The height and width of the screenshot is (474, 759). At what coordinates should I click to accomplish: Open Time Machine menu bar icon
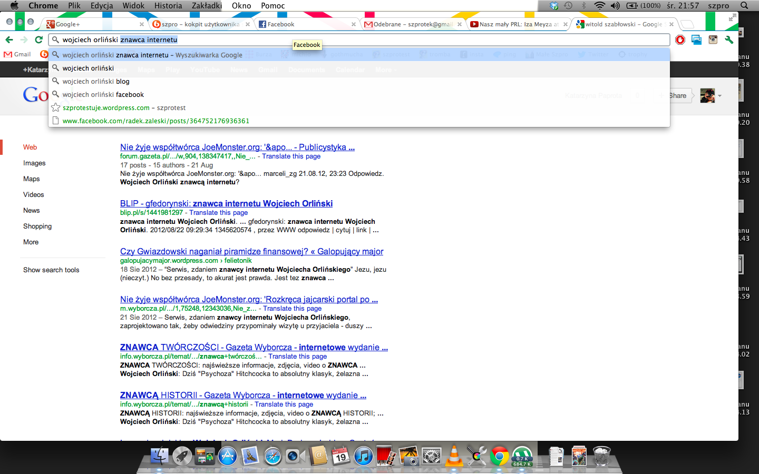click(x=568, y=5)
